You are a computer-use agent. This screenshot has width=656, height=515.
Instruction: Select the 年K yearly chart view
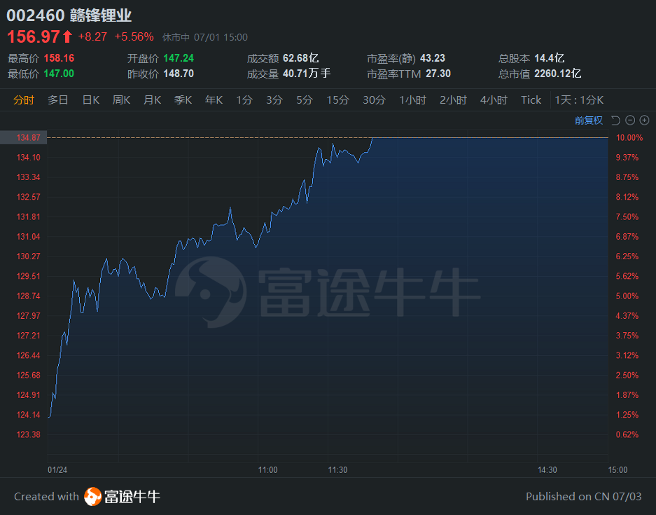tap(214, 99)
